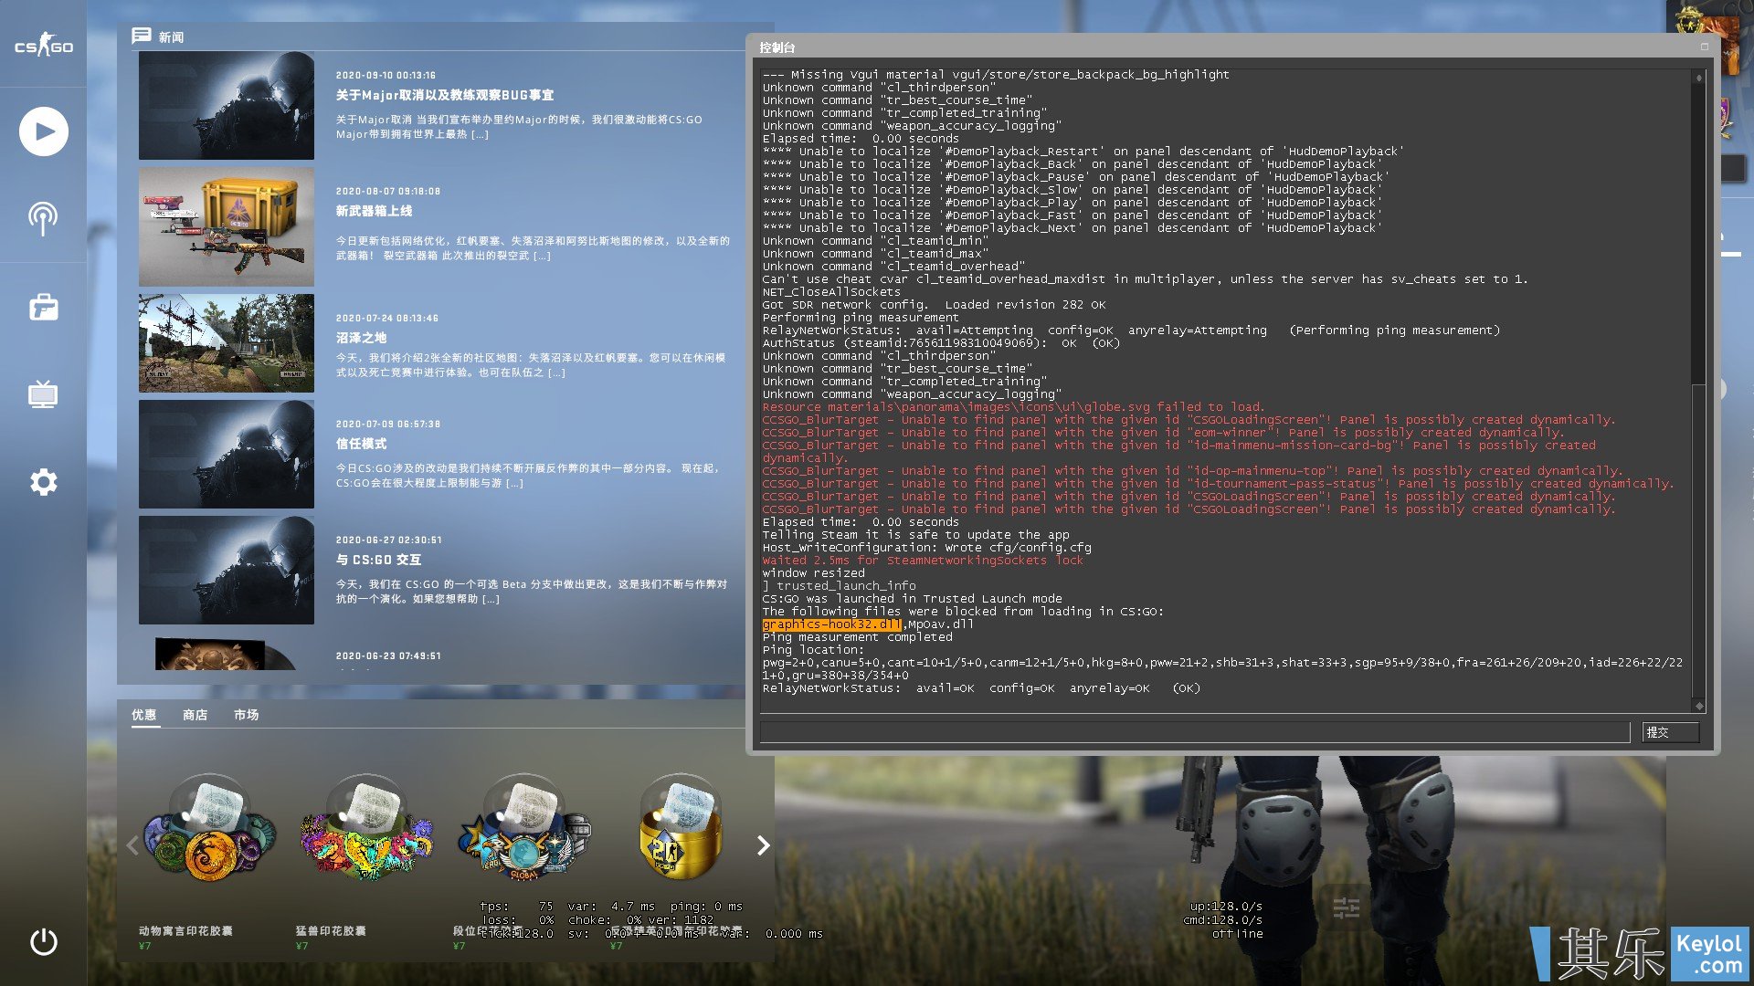Image resolution: width=1754 pixels, height=986 pixels.
Task: Click console line starting 'Host_WriteConfiguration'
Action: click(x=926, y=548)
